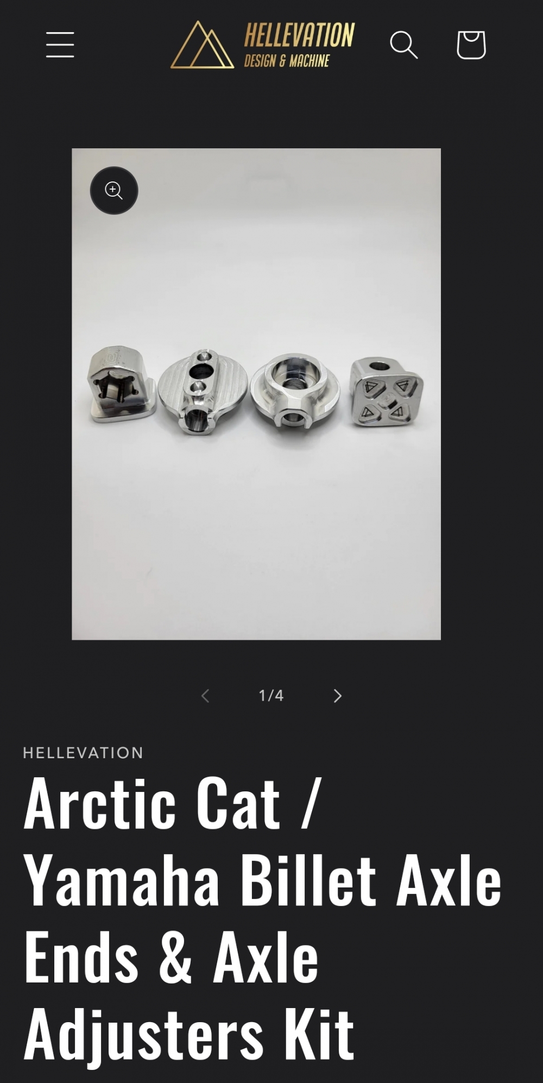Screen dimensions: 543x1083
Task: Click 'Ends & Axle' title line
Action: (171, 957)
